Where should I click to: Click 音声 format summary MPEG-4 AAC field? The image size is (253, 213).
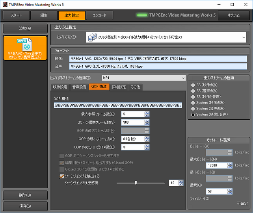click(x=158, y=67)
